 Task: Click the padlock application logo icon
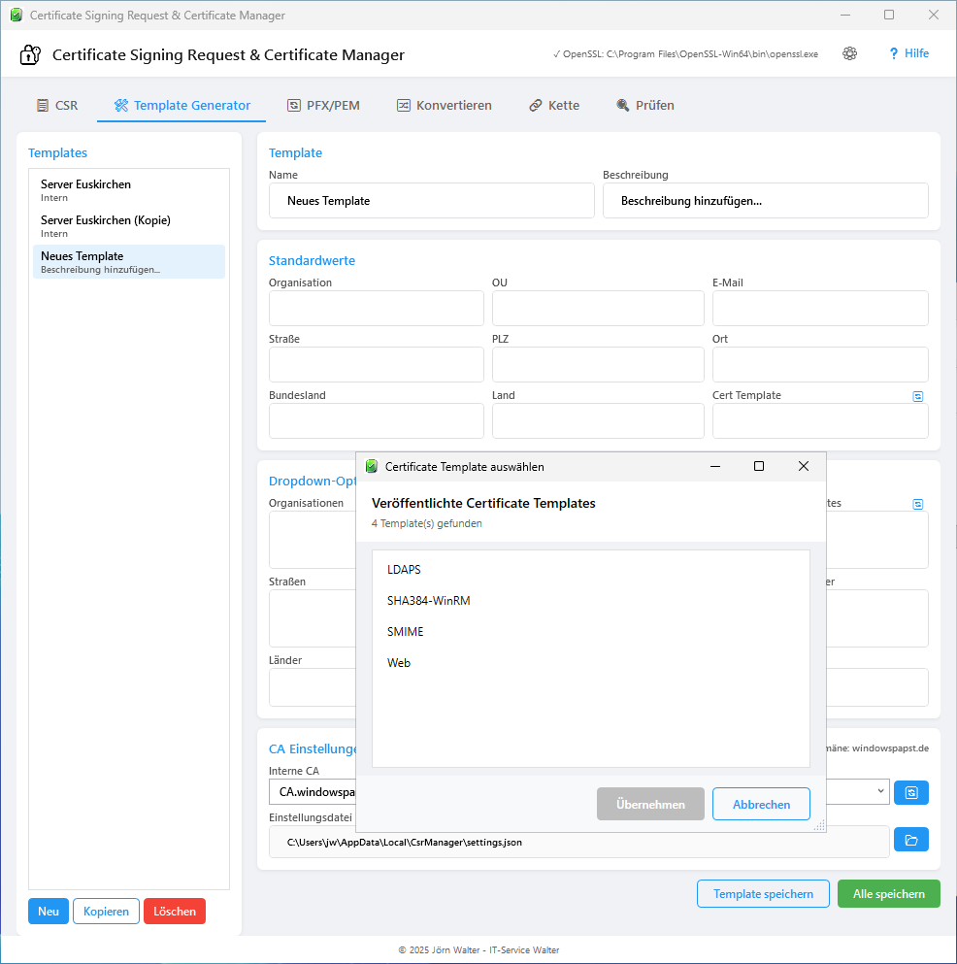pyautogui.click(x=29, y=54)
